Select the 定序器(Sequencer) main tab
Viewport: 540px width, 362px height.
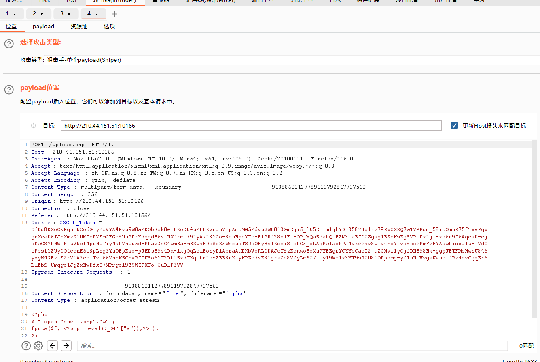pos(210,2)
